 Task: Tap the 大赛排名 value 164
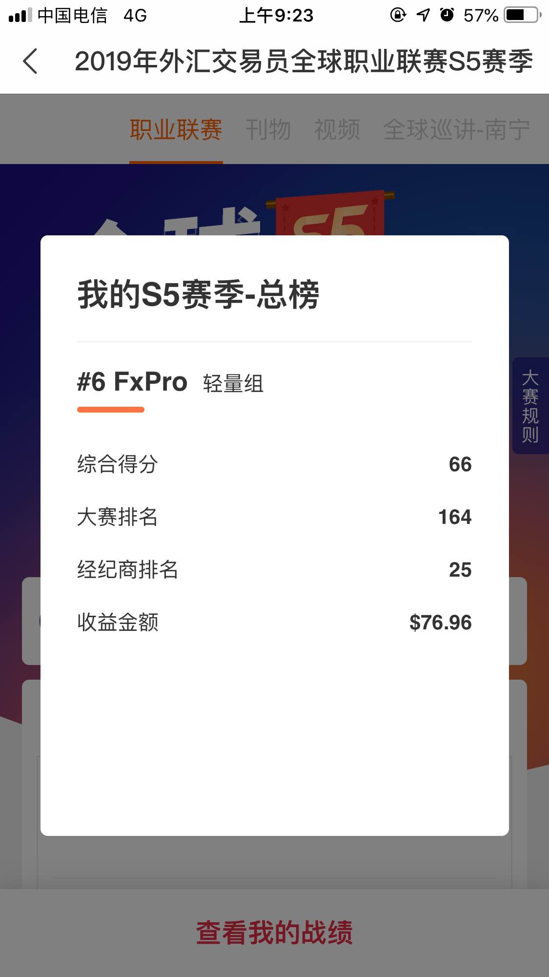pos(455,517)
